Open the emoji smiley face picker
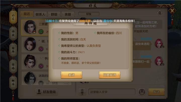This screenshot has width=181, height=102. pyautogui.click(x=142, y=92)
